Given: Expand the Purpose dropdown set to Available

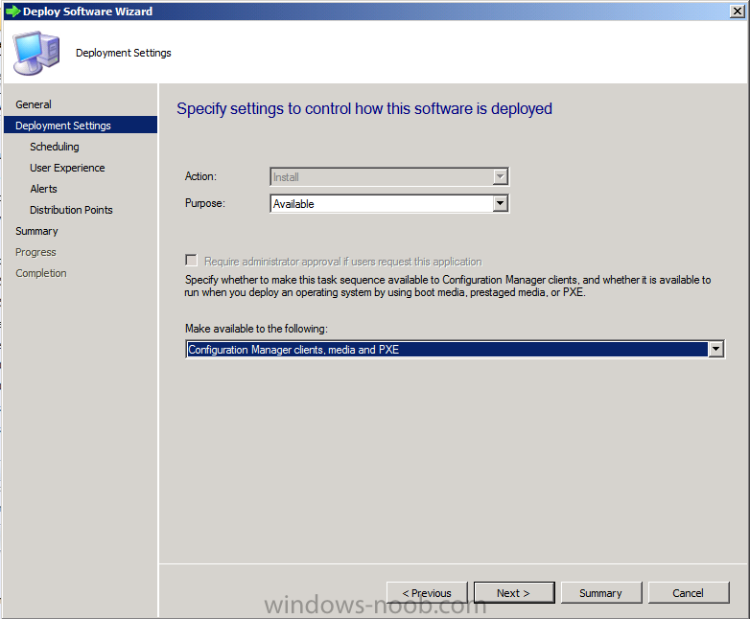Looking at the screenshot, I should [x=499, y=204].
